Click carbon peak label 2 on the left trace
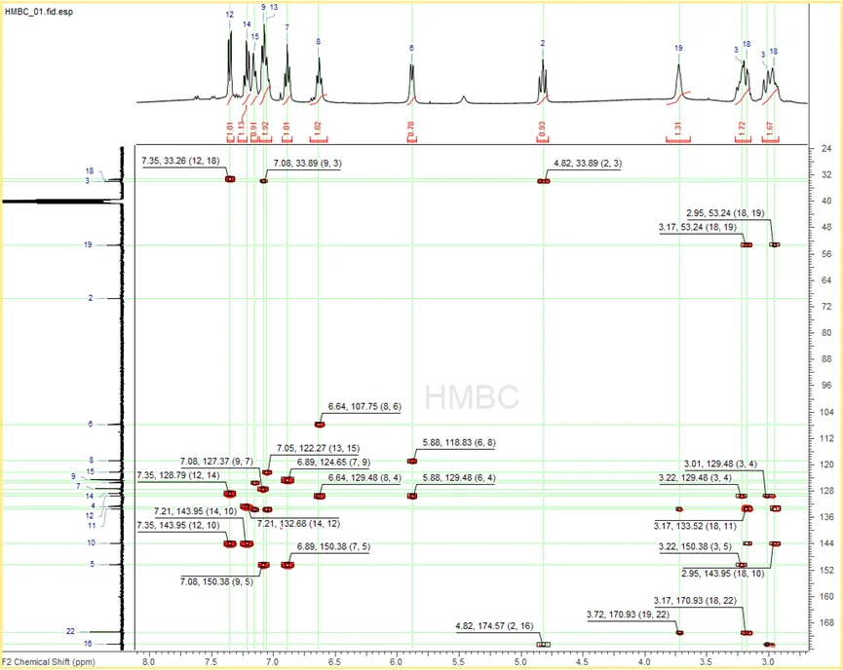The width and height of the screenshot is (843, 670). point(91,298)
